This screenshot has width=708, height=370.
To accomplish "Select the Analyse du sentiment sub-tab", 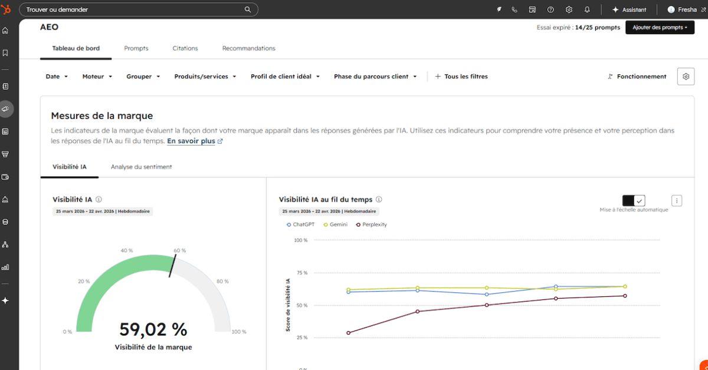I will pyautogui.click(x=142, y=167).
